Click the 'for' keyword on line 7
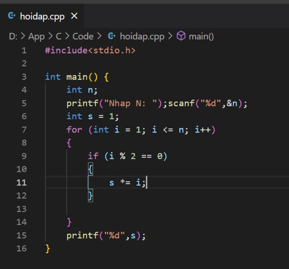 point(74,129)
